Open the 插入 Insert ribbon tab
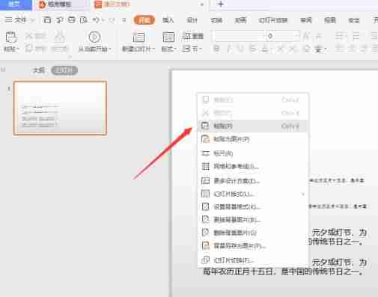This screenshot has width=378, height=297. tap(168, 20)
